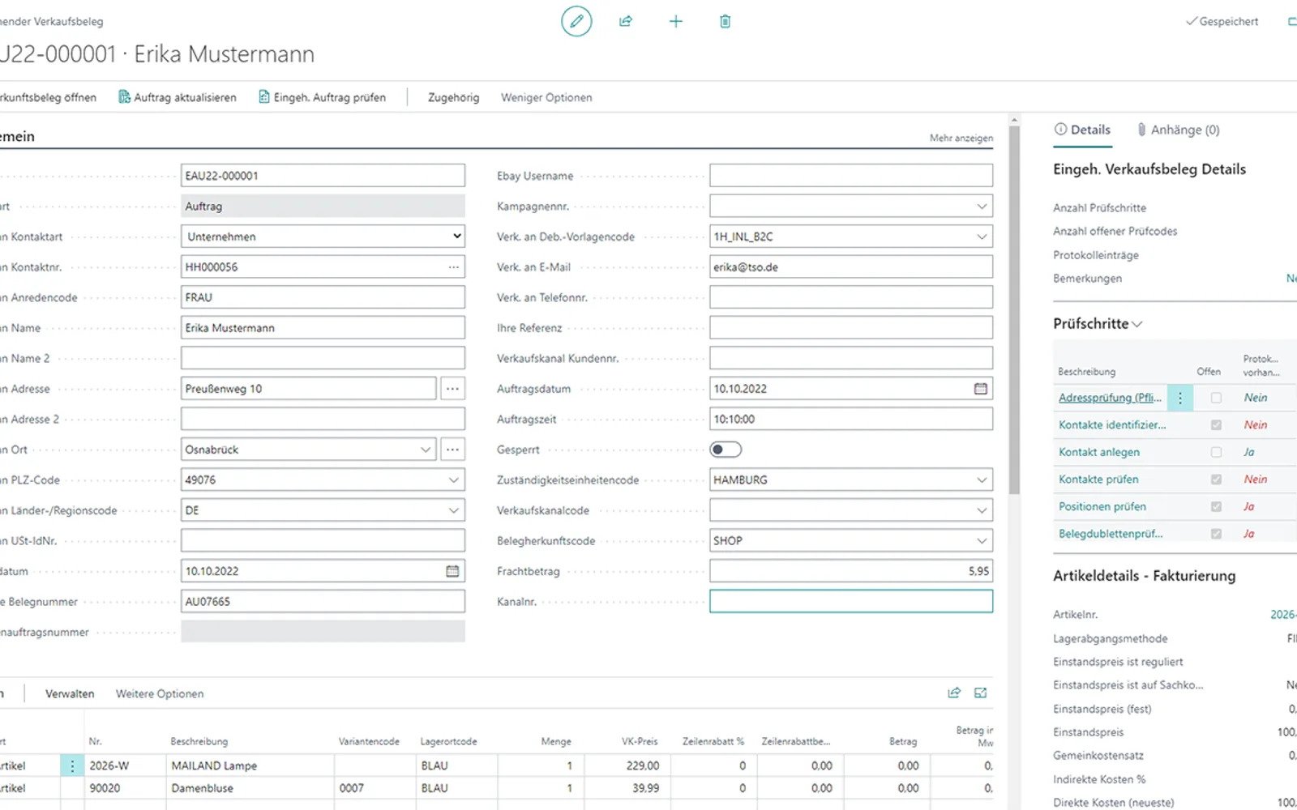Open the Kampagnennr. dropdown
1297x810 pixels.
(982, 207)
